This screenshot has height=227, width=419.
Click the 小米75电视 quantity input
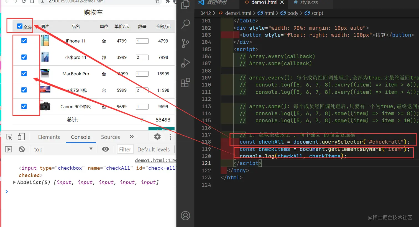[x=142, y=90]
